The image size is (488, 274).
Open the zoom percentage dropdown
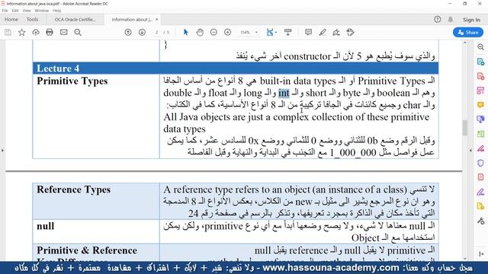(256, 32)
